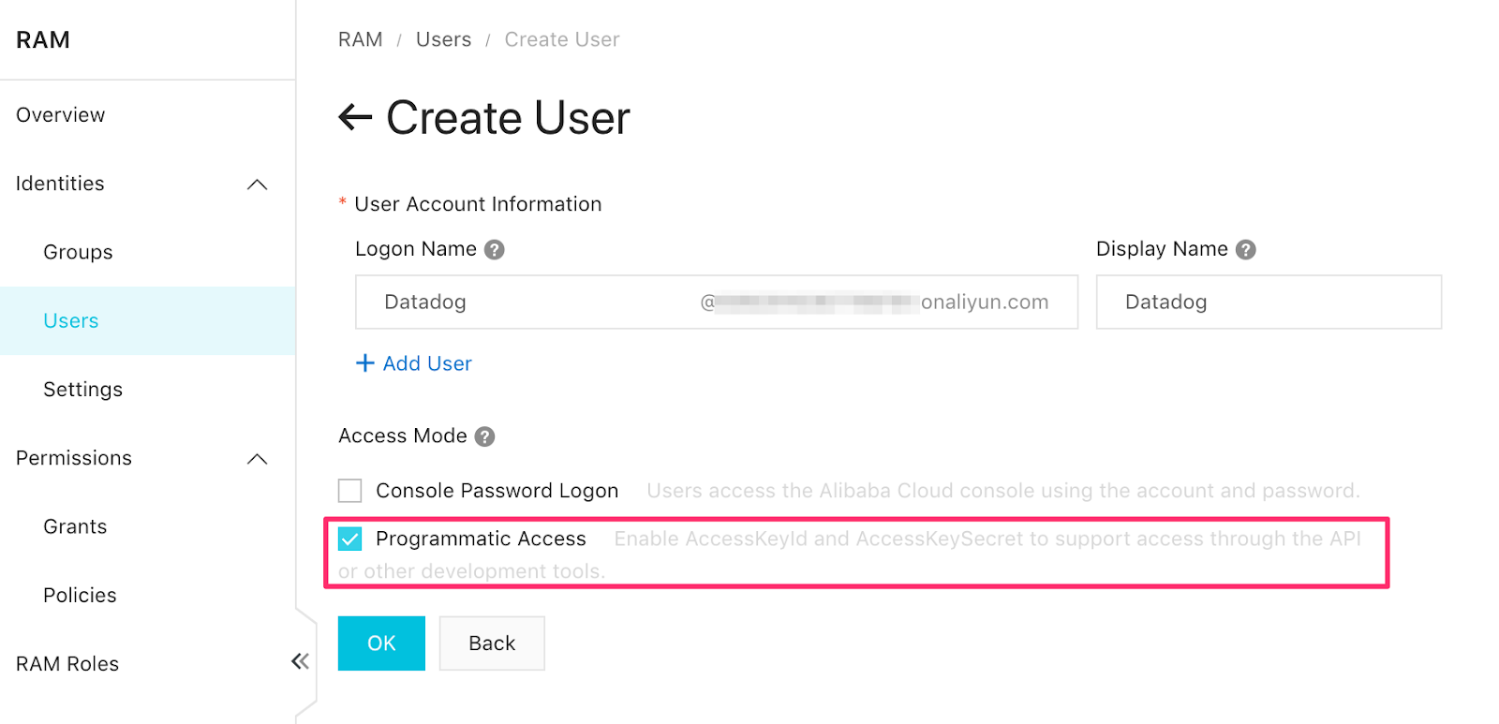Click the Console Password Logon label

coord(497,491)
